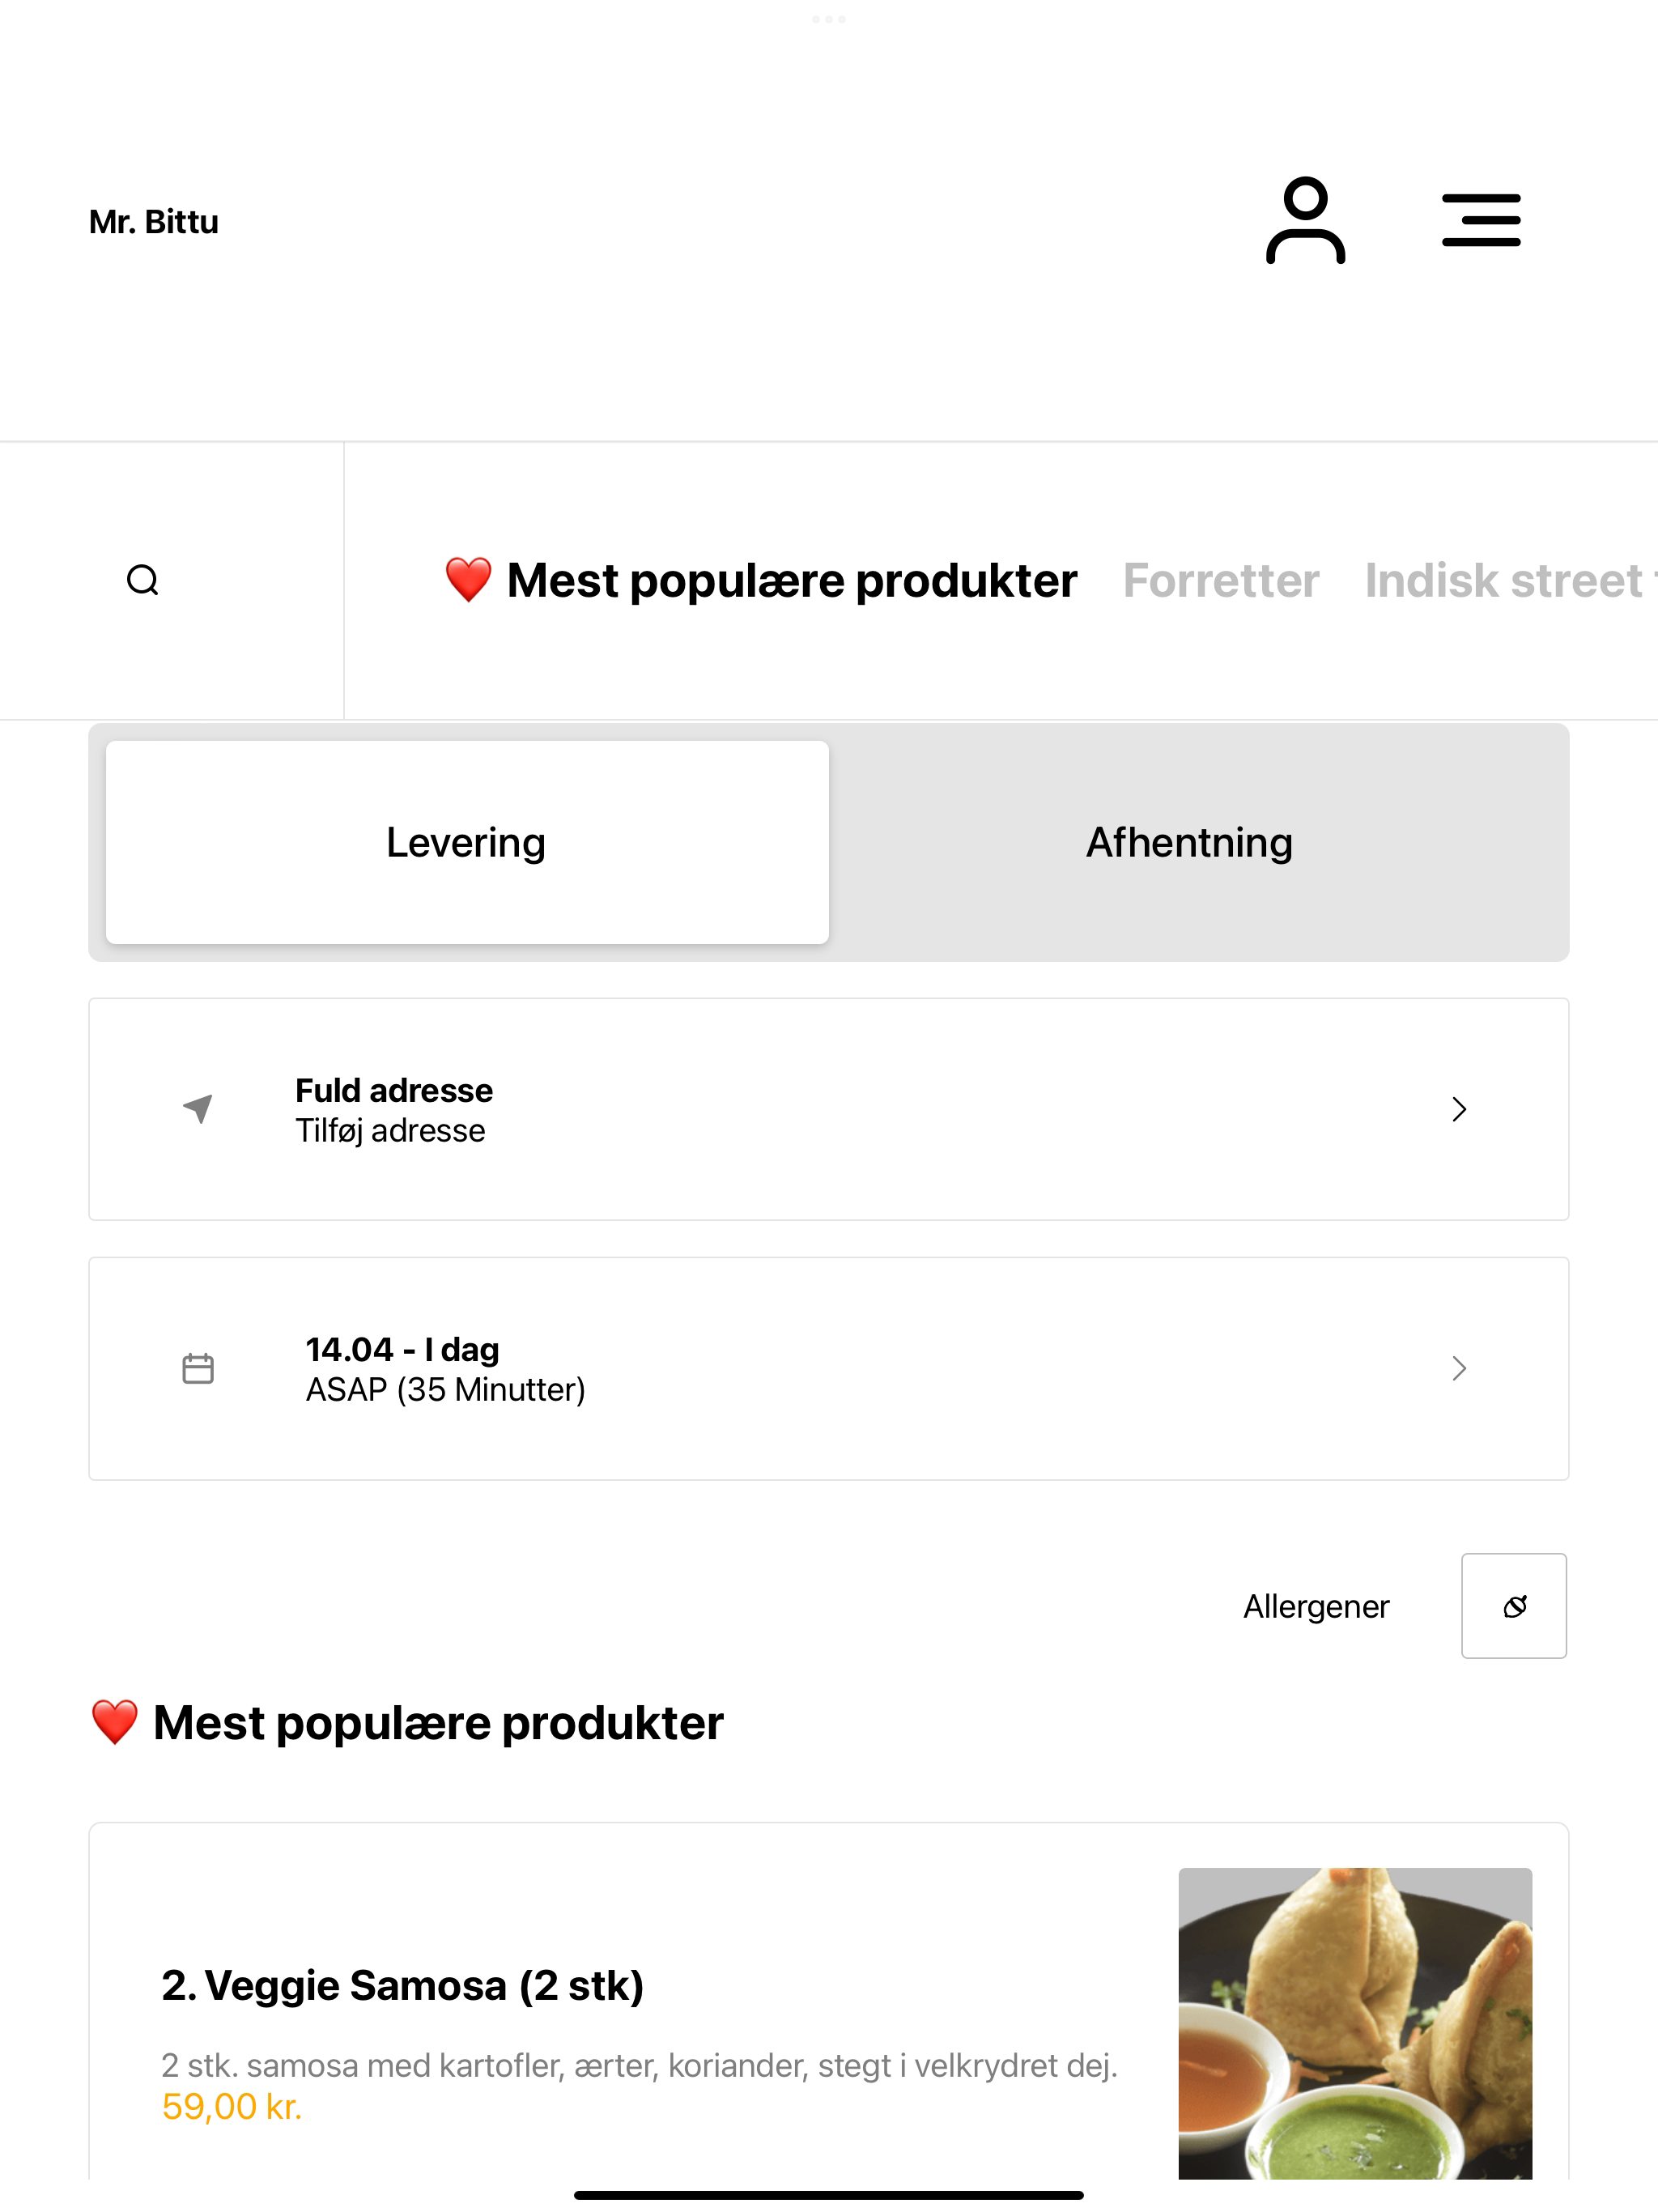Expand the Fuld adresse chevron

pyautogui.click(x=1459, y=1109)
